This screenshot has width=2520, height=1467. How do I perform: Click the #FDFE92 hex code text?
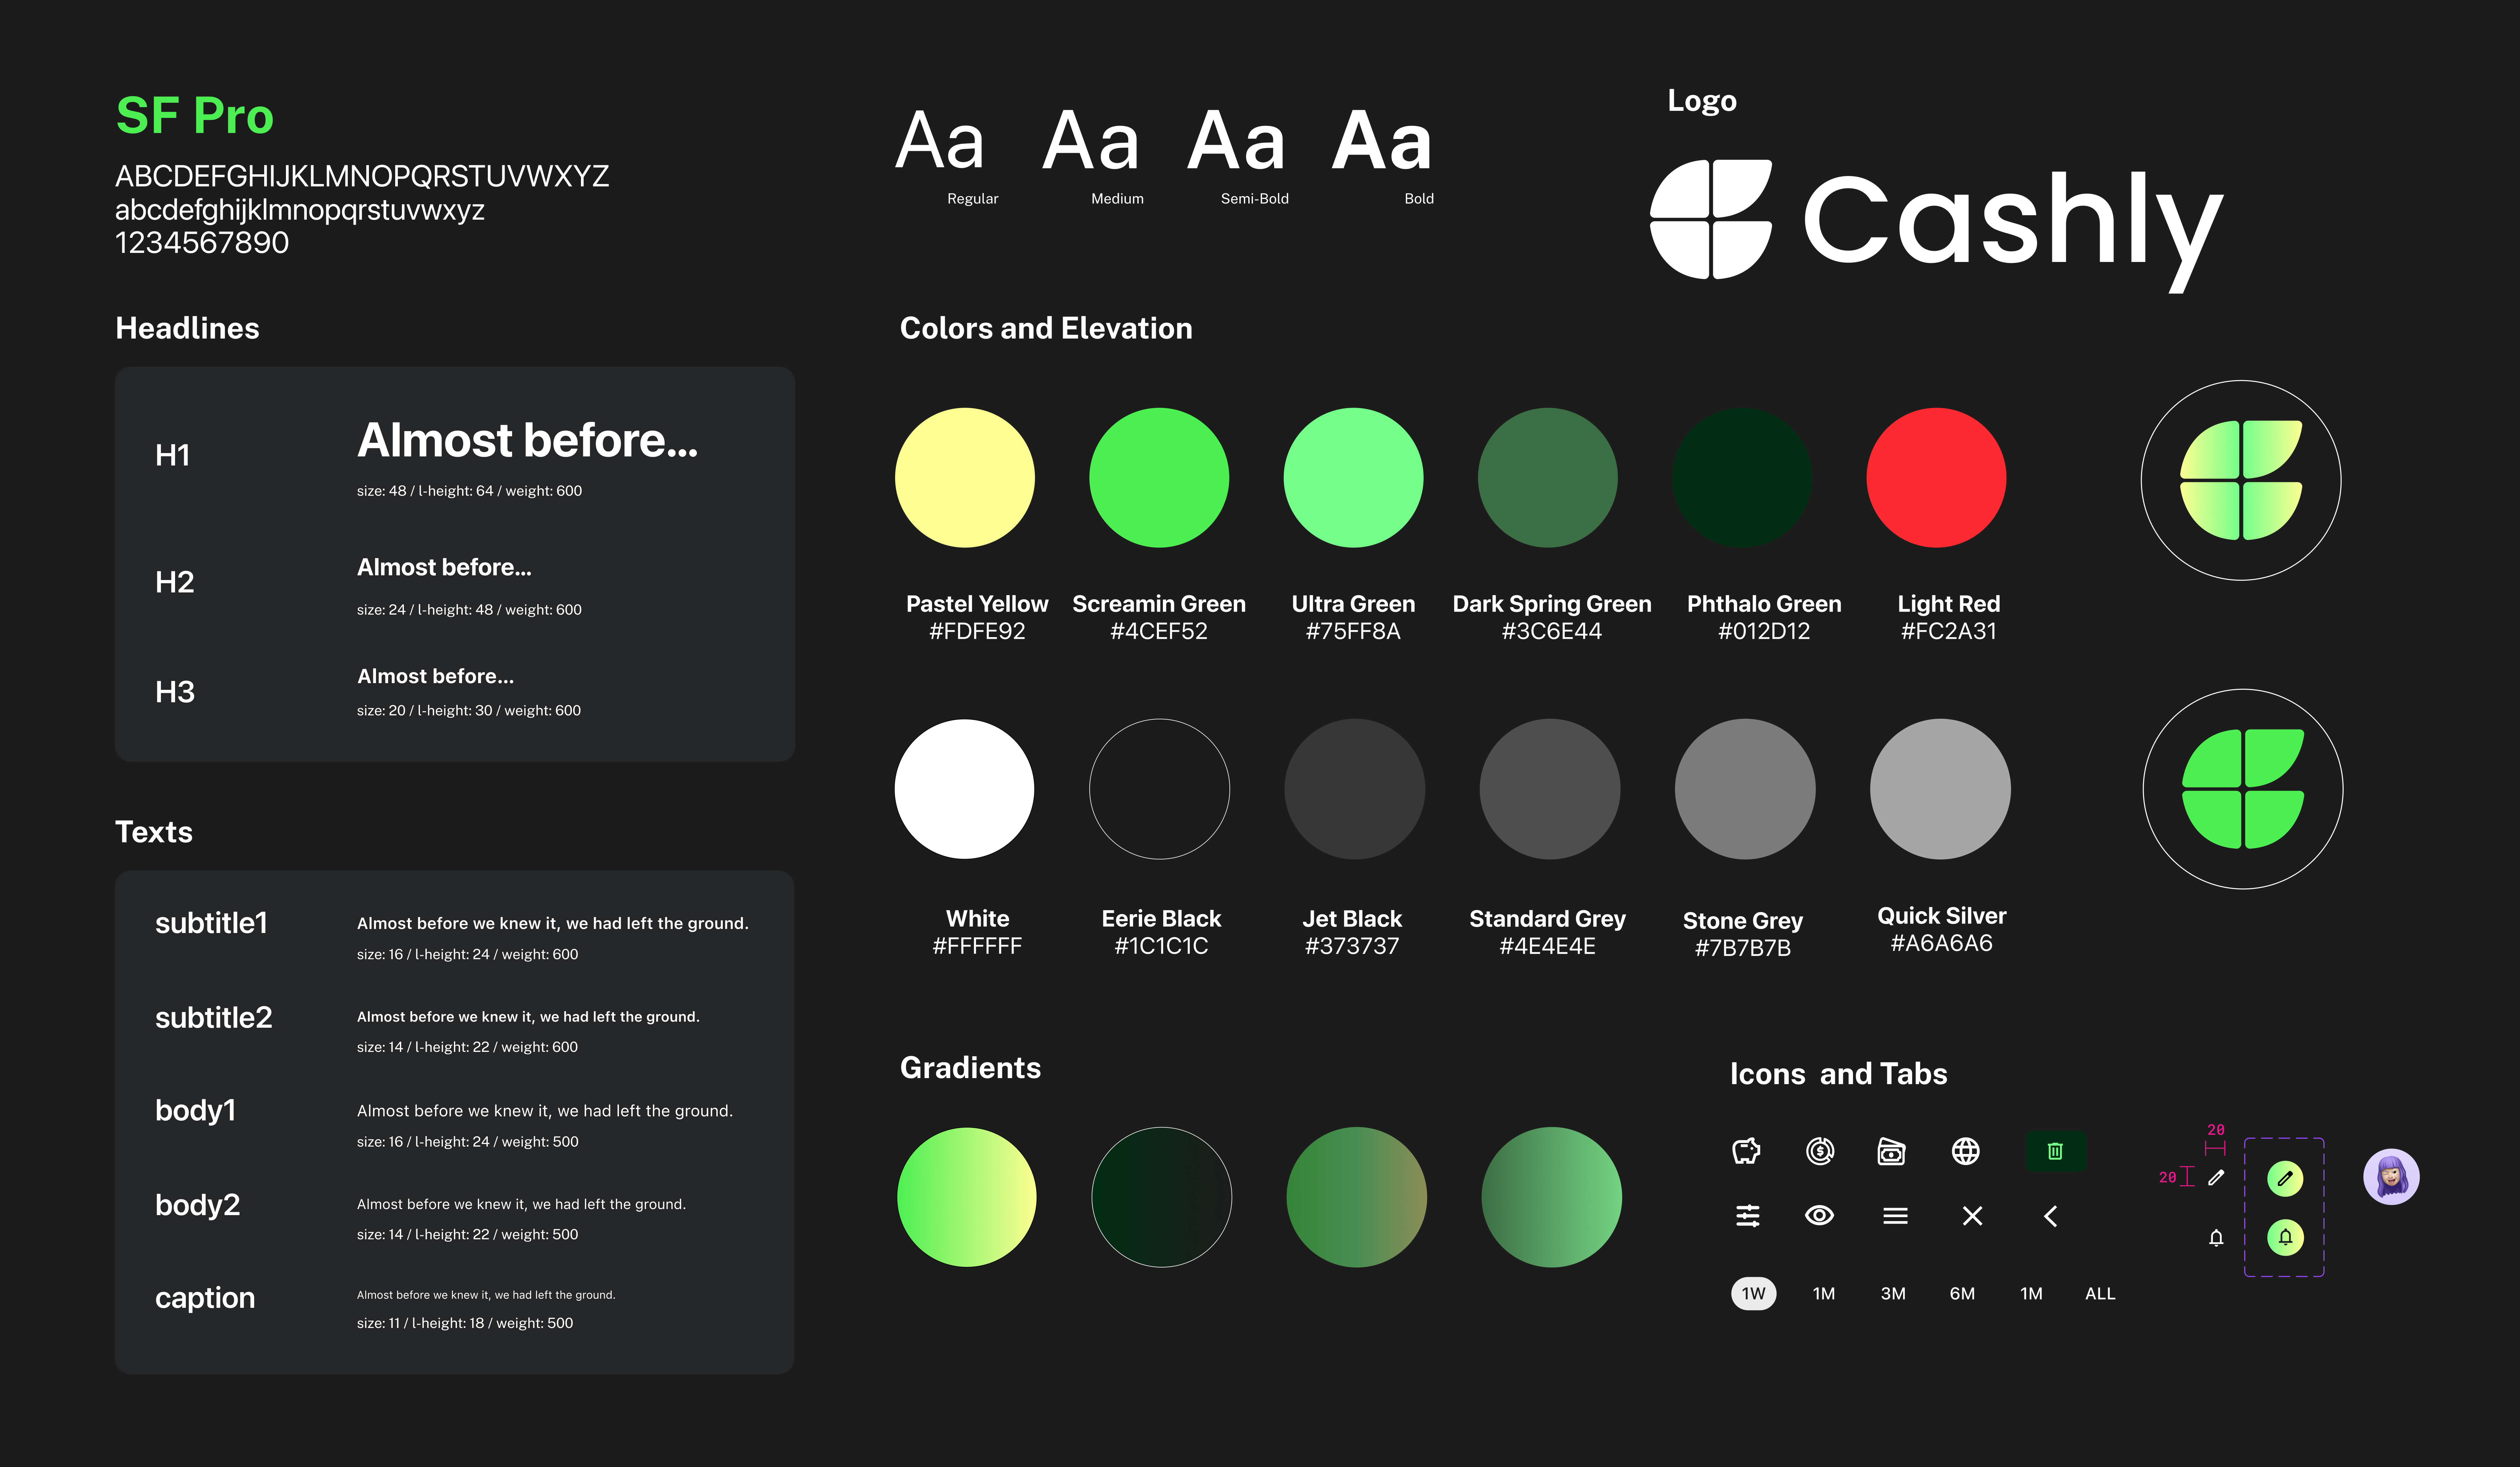coord(977,632)
